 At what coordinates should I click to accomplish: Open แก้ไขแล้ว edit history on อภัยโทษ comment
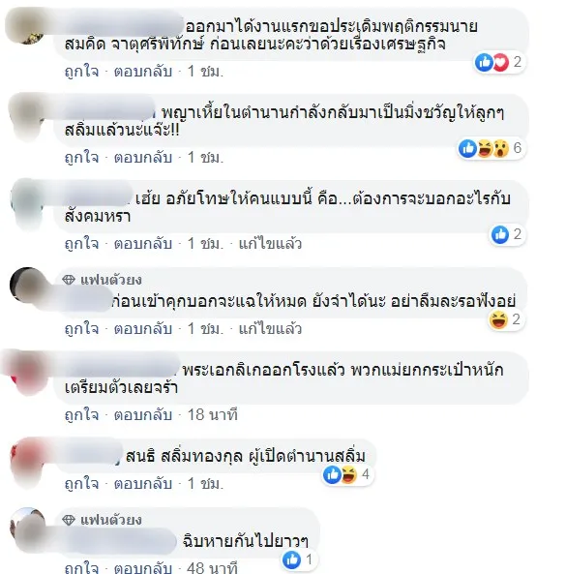[x=270, y=243]
